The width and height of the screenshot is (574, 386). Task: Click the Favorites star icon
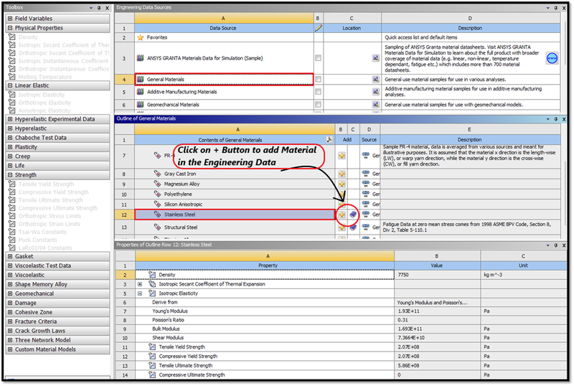click(x=140, y=37)
